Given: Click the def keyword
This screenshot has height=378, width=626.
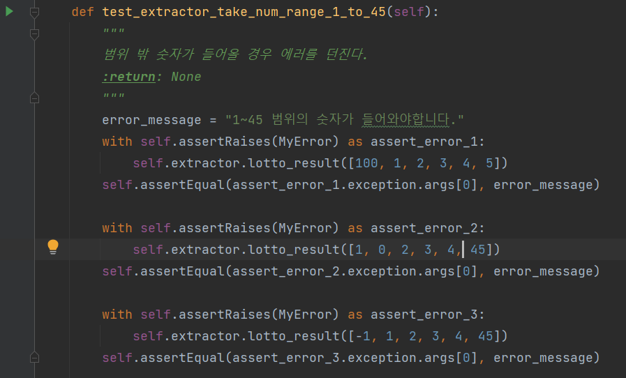Looking at the screenshot, I should (82, 12).
